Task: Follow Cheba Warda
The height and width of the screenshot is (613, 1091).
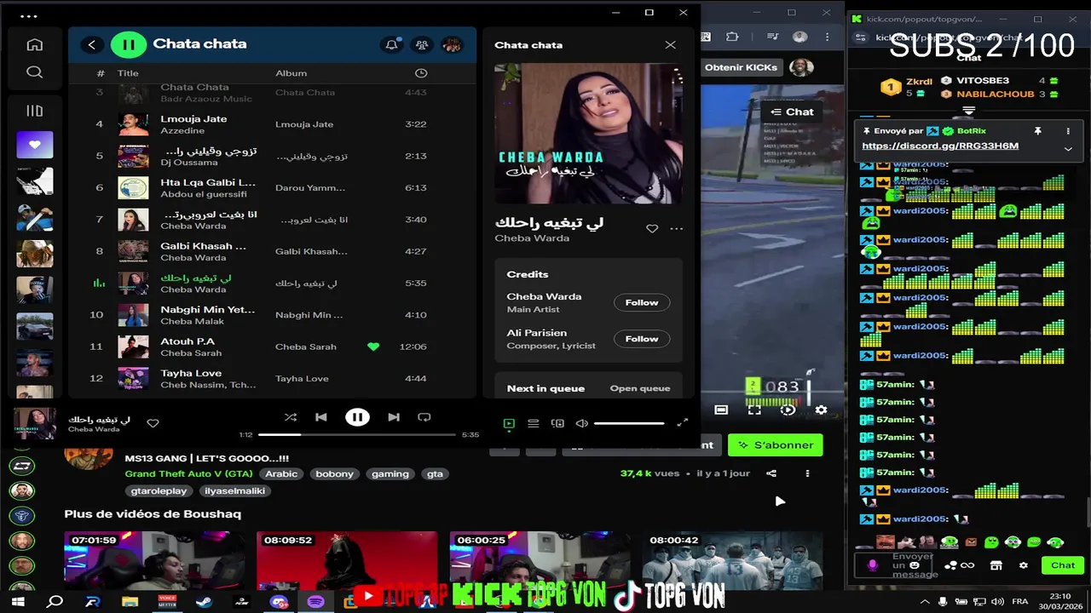Action: 642,302
